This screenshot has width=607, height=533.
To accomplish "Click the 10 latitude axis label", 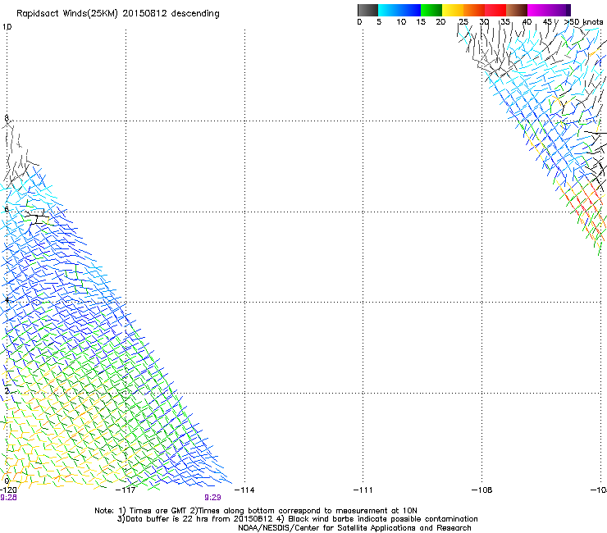I will pyautogui.click(x=7, y=27).
